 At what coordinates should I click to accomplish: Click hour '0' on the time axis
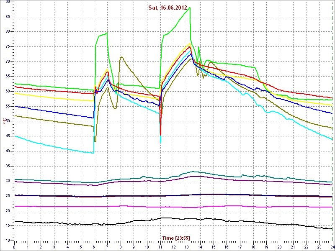pyautogui.click(x=14, y=247)
